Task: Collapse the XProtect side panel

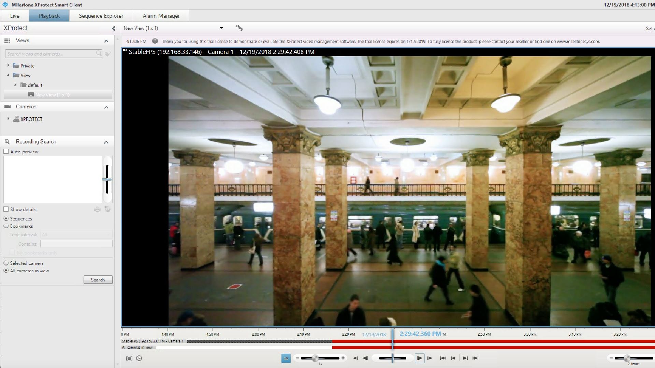Action: tap(114, 28)
